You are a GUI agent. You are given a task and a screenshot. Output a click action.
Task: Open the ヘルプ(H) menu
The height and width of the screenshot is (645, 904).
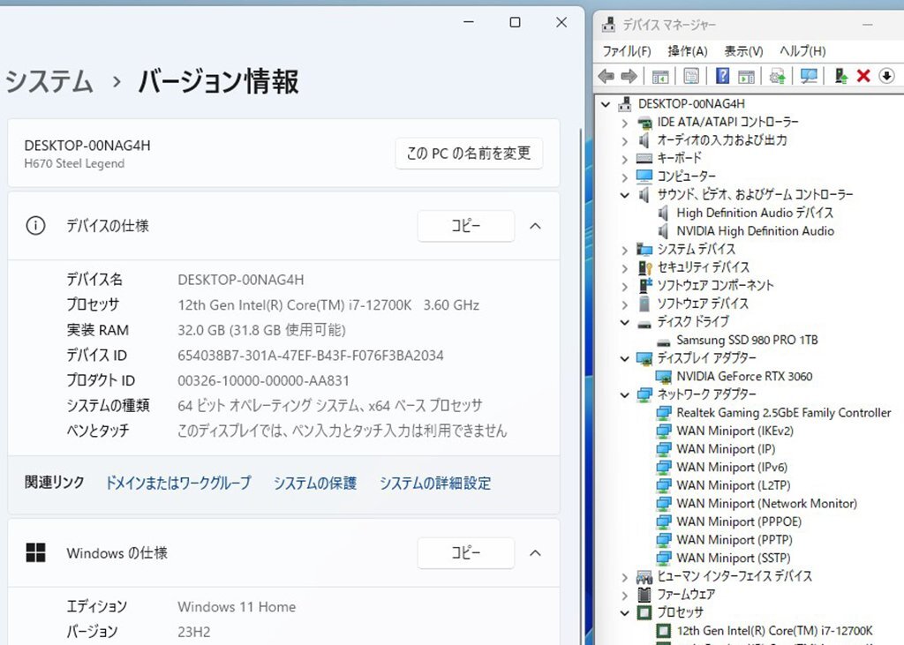coord(802,51)
